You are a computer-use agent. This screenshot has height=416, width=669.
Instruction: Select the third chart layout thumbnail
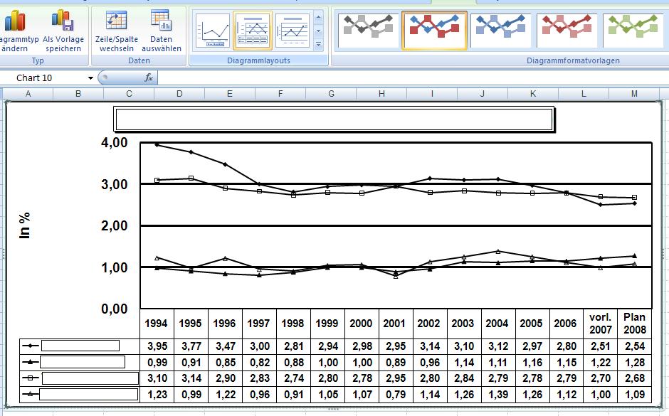click(x=293, y=31)
